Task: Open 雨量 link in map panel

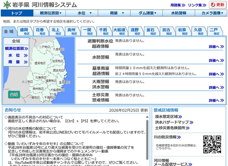Action: (18, 62)
